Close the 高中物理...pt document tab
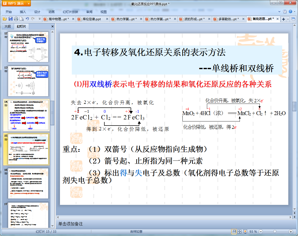The height and width of the screenshot is (236, 298). (x=73, y=19)
